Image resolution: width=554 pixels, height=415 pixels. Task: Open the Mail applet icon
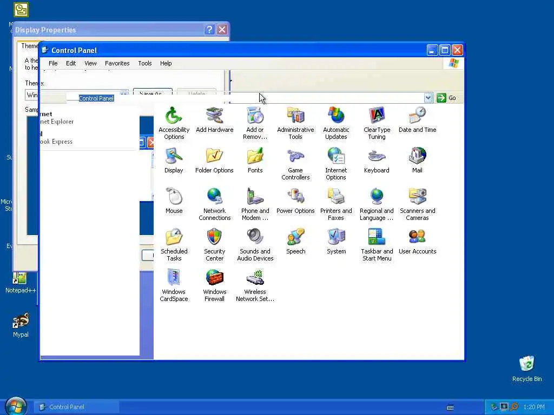pos(417,156)
